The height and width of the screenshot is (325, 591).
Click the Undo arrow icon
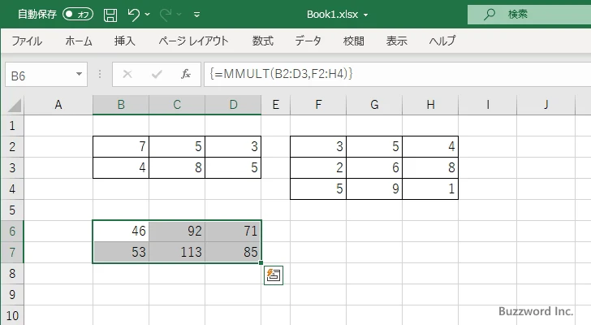click(133, 15)
